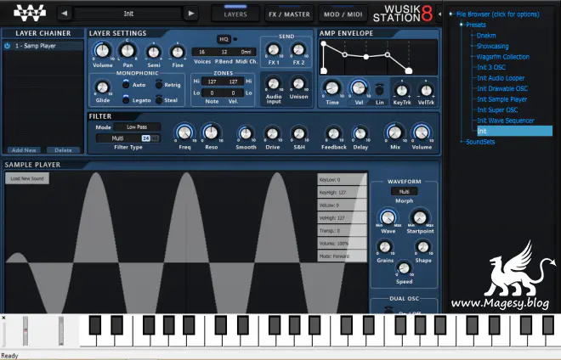Click the filter Drive knob
Screen dimensions: 561x360
click(272, 133)
